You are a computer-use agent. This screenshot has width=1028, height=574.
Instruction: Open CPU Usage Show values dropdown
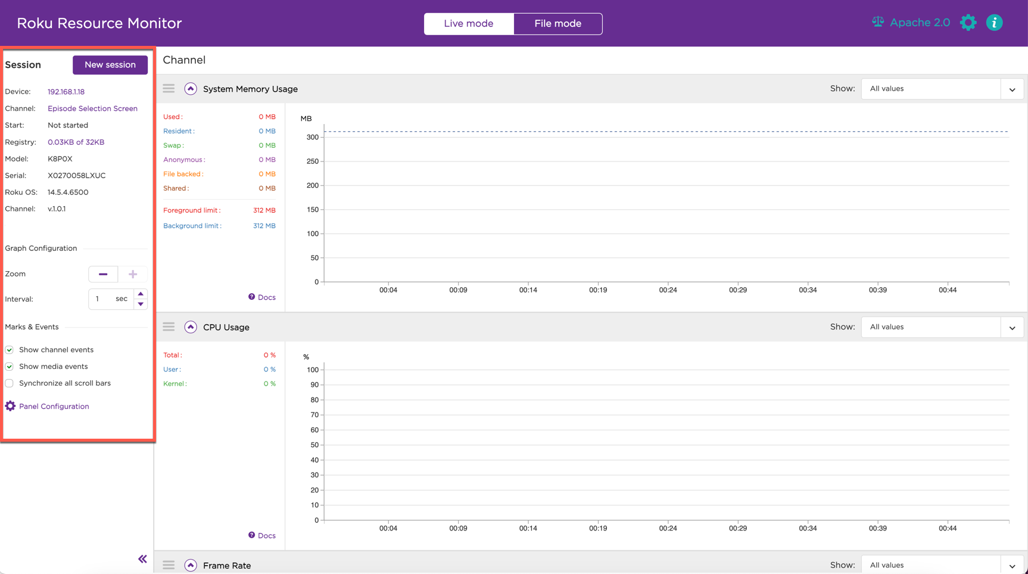coord(942,327)
